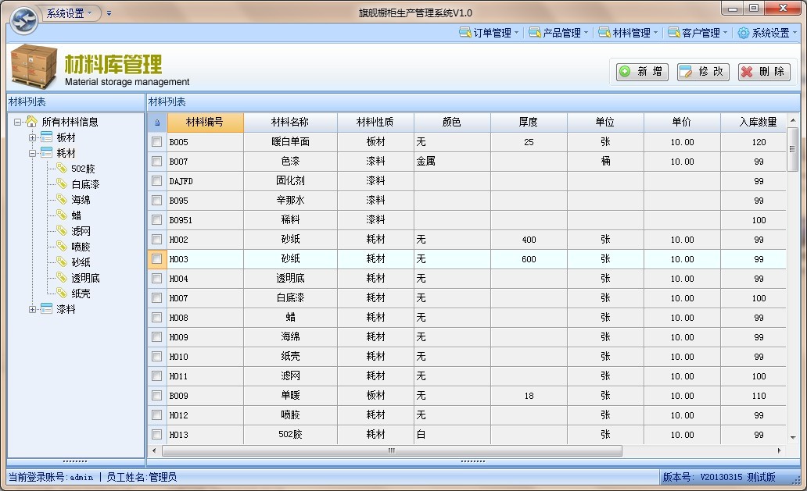Collapse the 所有材料信息 root node
This screenshot has height=491, width=807.
click(17, 122)
